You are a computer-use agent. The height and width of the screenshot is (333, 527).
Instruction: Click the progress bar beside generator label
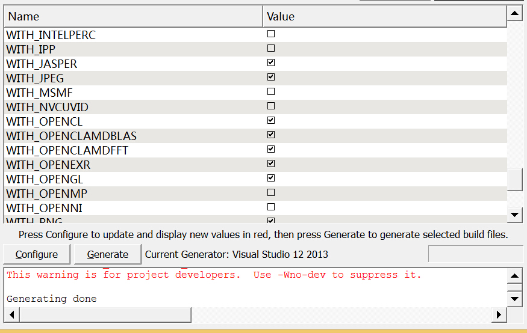click(475, 254)
